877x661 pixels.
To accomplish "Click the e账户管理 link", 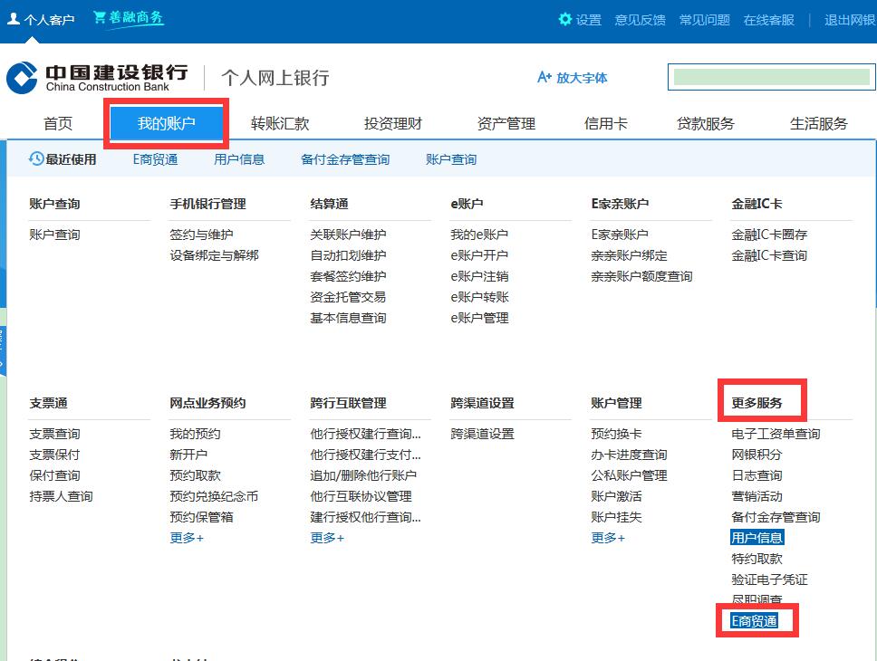I will point(479,318).
